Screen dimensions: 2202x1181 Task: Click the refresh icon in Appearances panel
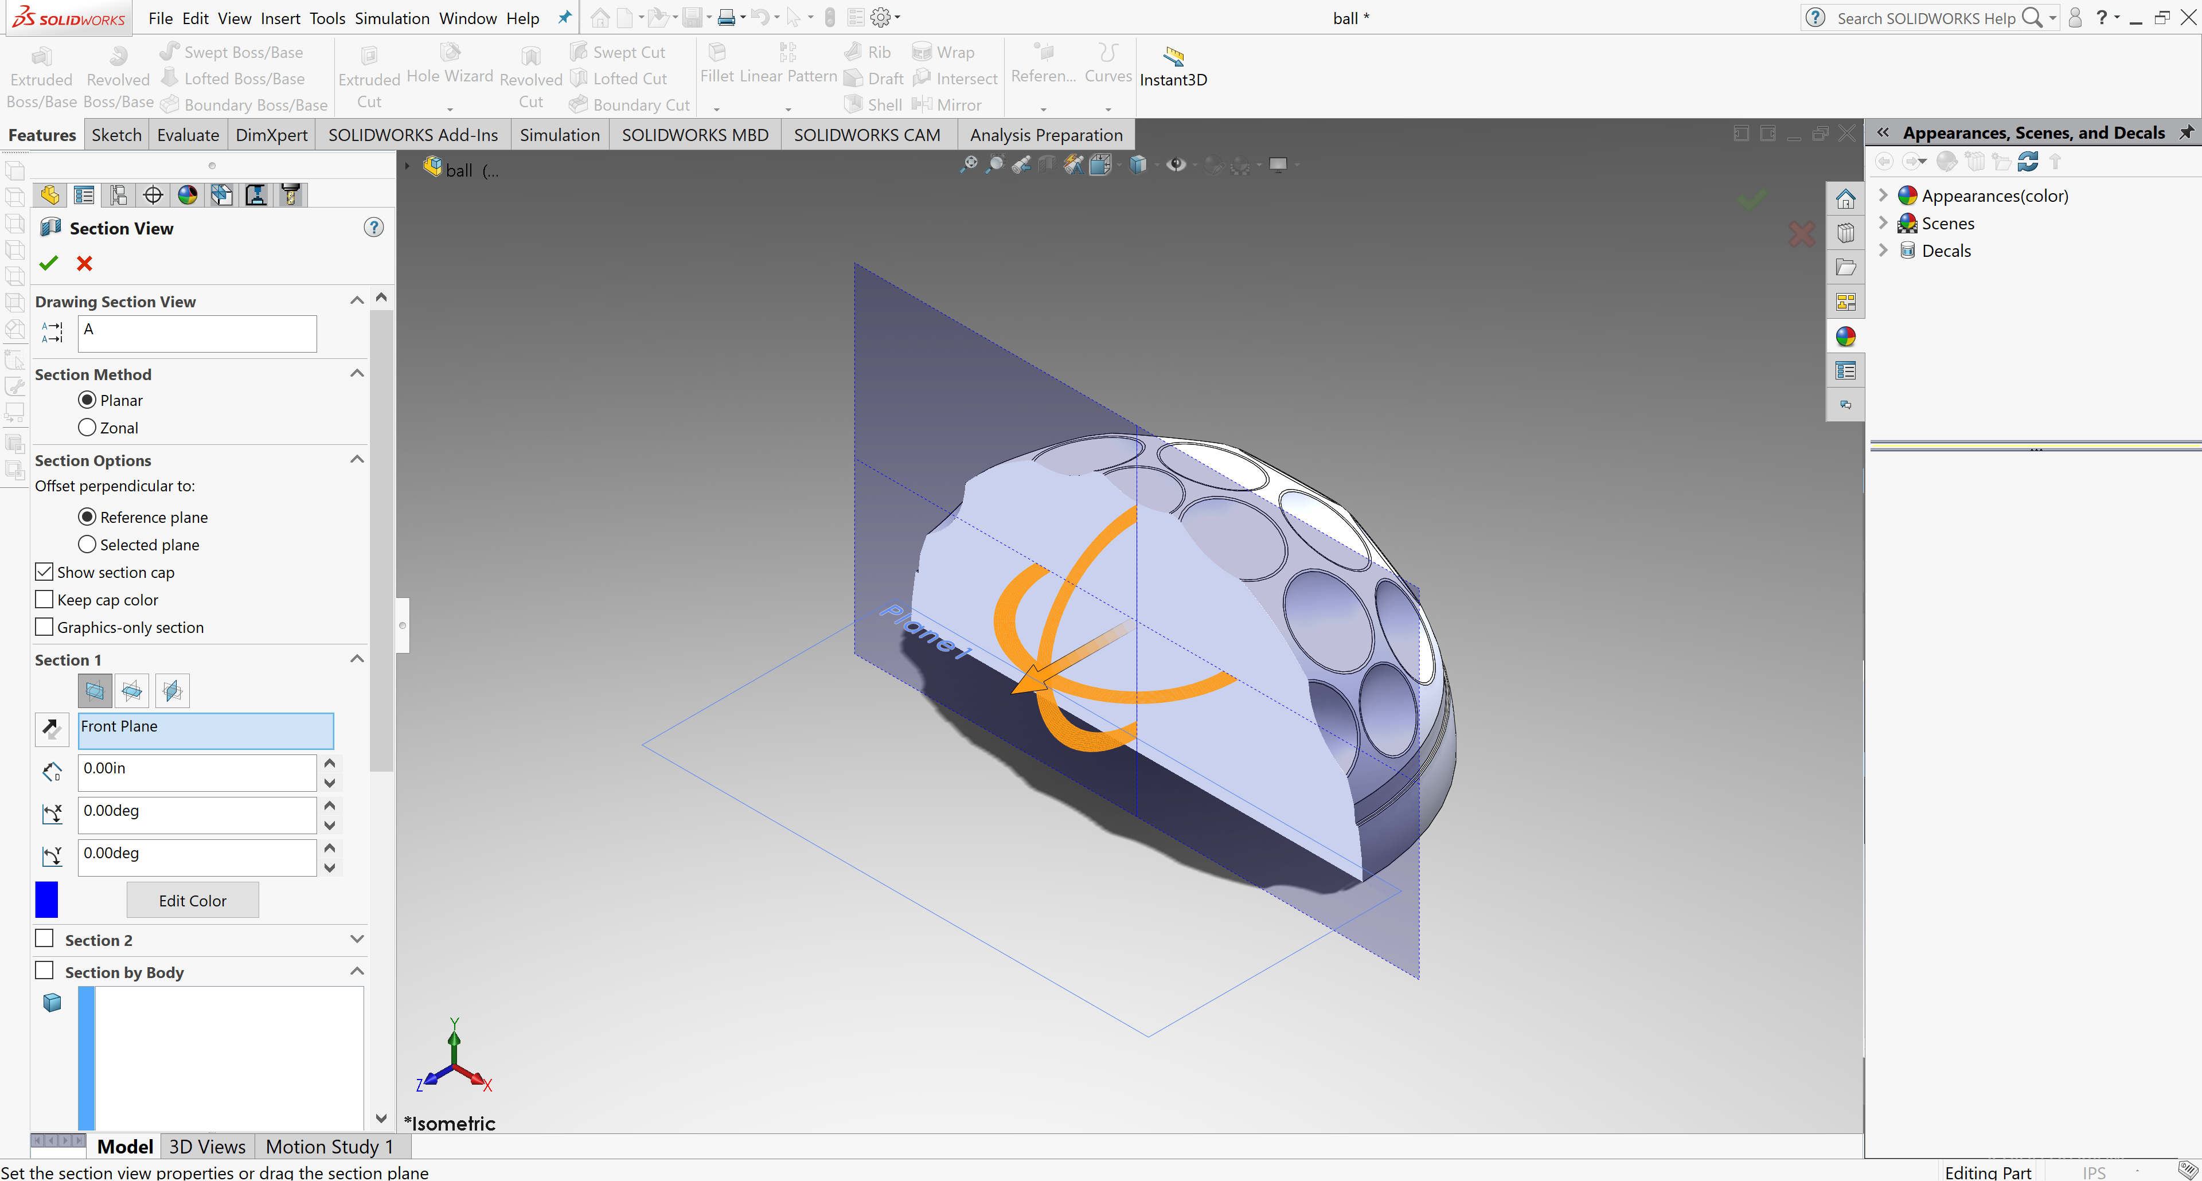pyautogui.click(x=2028, y=162)
